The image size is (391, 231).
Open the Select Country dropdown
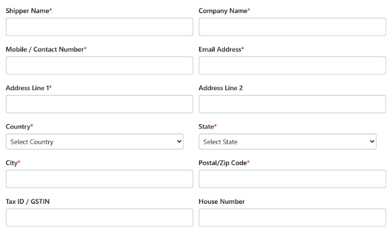click(x=95, y=142)
